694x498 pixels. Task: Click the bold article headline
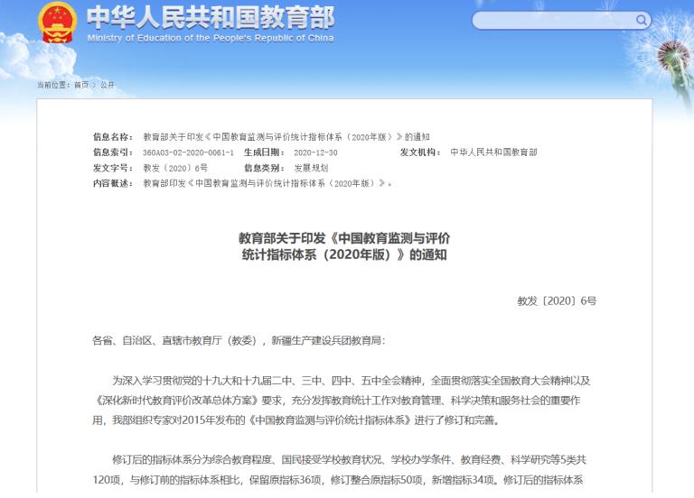(344, 246)
